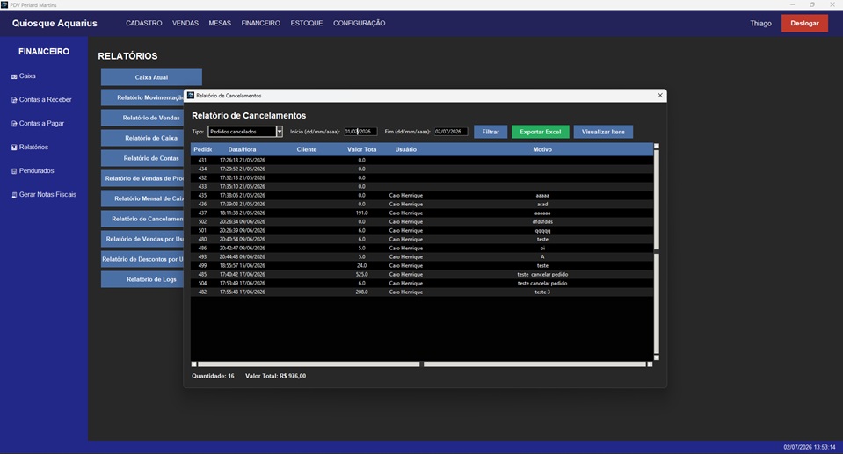The height and width of the screenshot is (454, 843).
Task: Open the Caixa sidebar icon
Action: (x=14, y=76)
